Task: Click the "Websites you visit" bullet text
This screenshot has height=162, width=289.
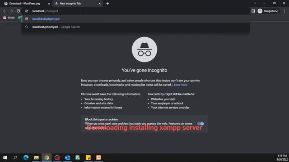Action: coord(163,99)
